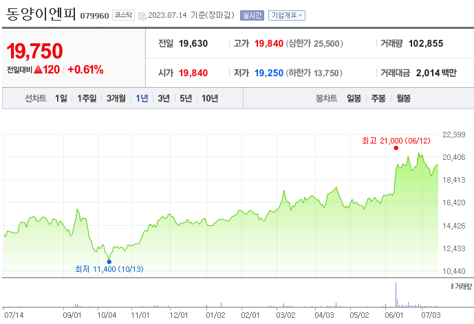Click the 2023.07.14 기준(장마감) date text
The width and height of the screenshot is (474, 324).
191,15
